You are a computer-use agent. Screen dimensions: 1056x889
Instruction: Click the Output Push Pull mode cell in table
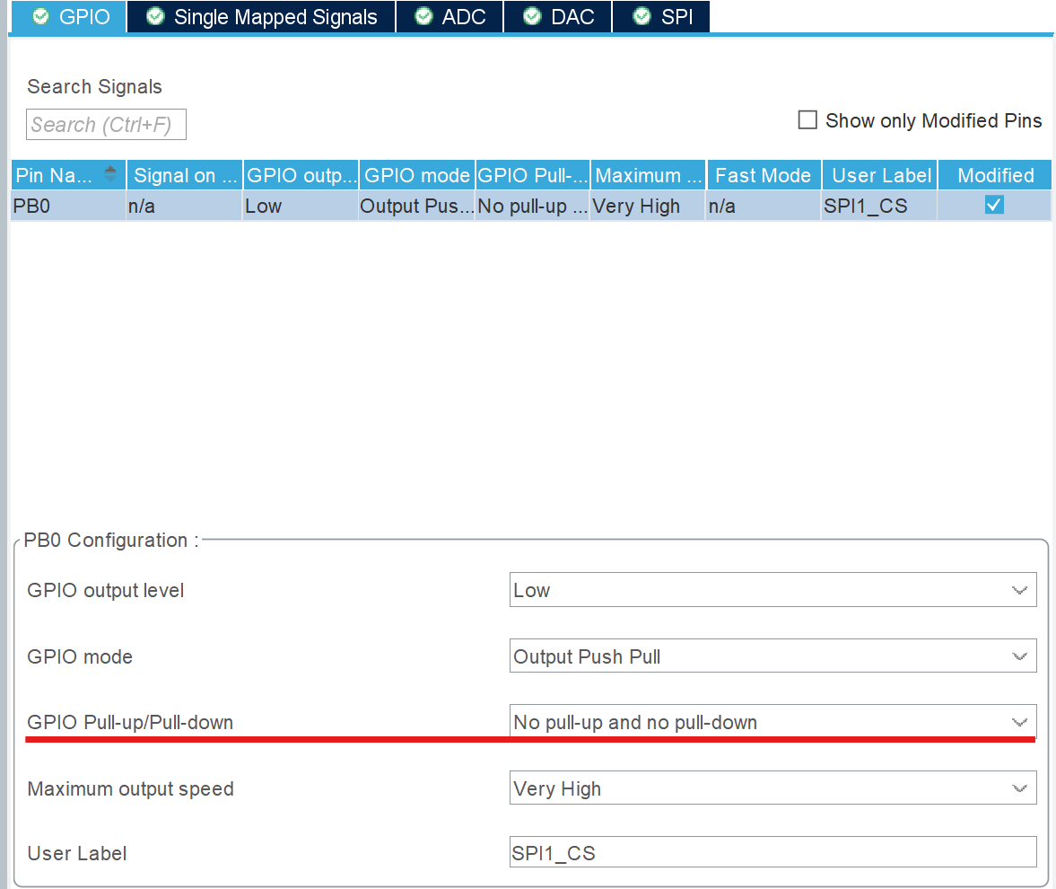coord(417,206)
